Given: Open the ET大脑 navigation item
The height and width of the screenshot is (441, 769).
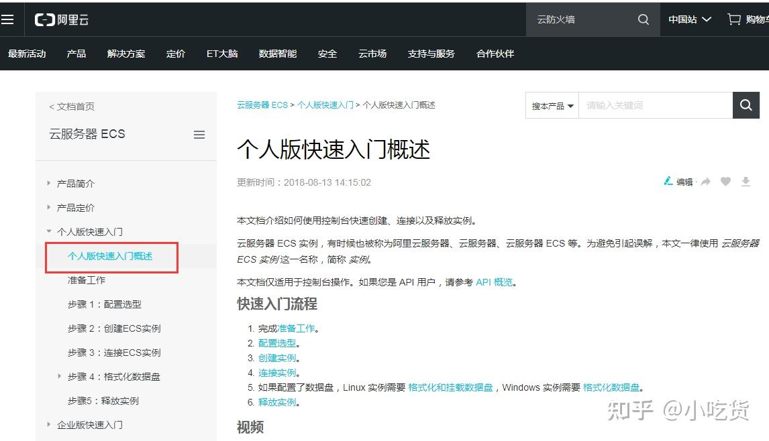Looking at the screenshot, I should click(222, 54).
